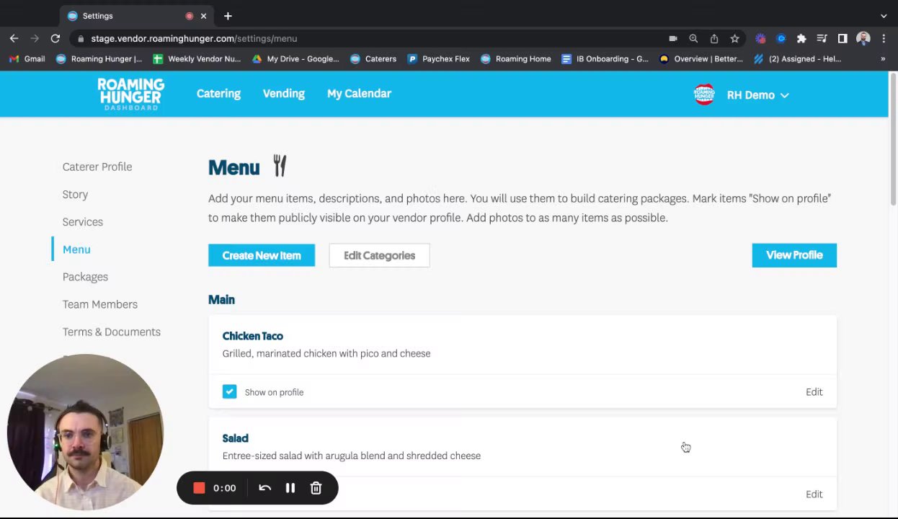Uncheck Show on profile for Chicken Taco
This screenshot has height=519, width=898.
(x=229, y=391)
